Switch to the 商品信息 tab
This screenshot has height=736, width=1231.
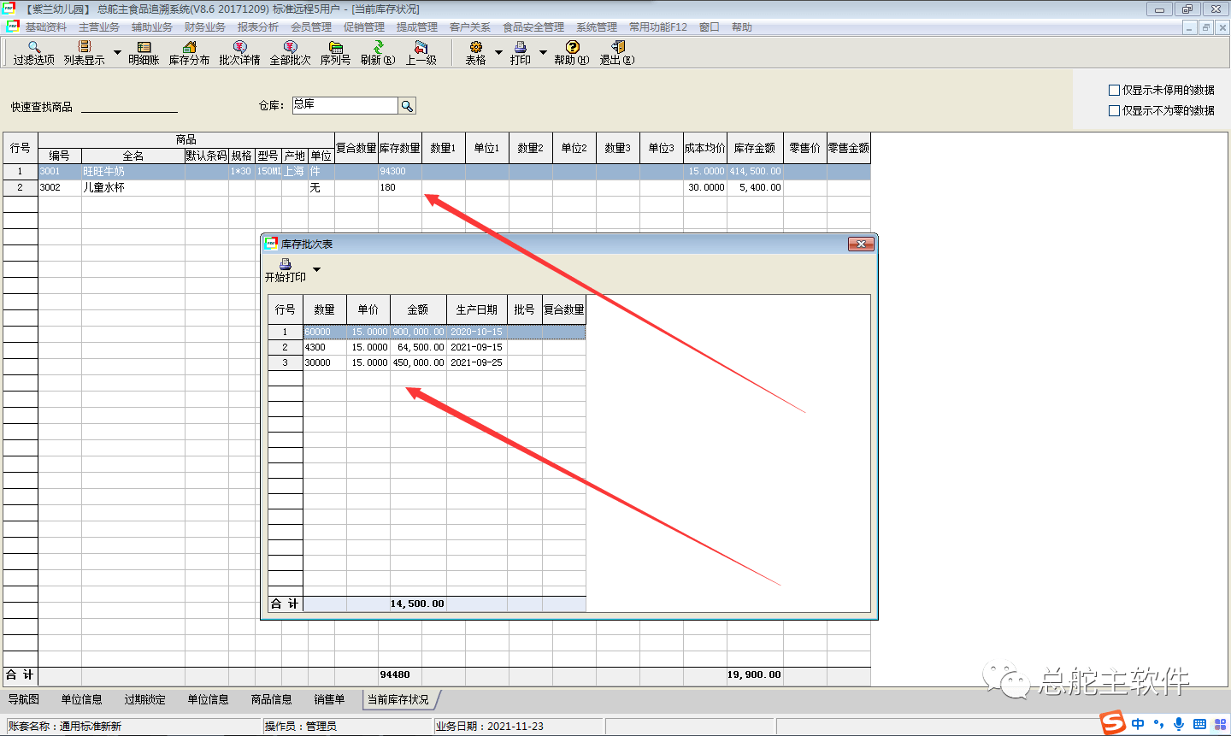click(x=272, y=699)
